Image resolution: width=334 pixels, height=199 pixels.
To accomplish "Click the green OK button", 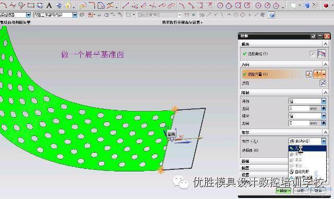I will tap(283, 191).
